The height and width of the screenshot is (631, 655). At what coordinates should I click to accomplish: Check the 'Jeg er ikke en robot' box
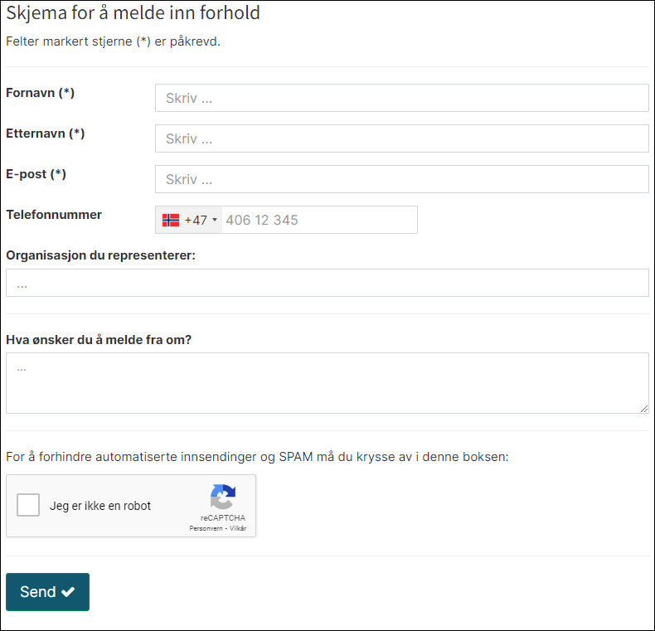[x=28, y=505]
